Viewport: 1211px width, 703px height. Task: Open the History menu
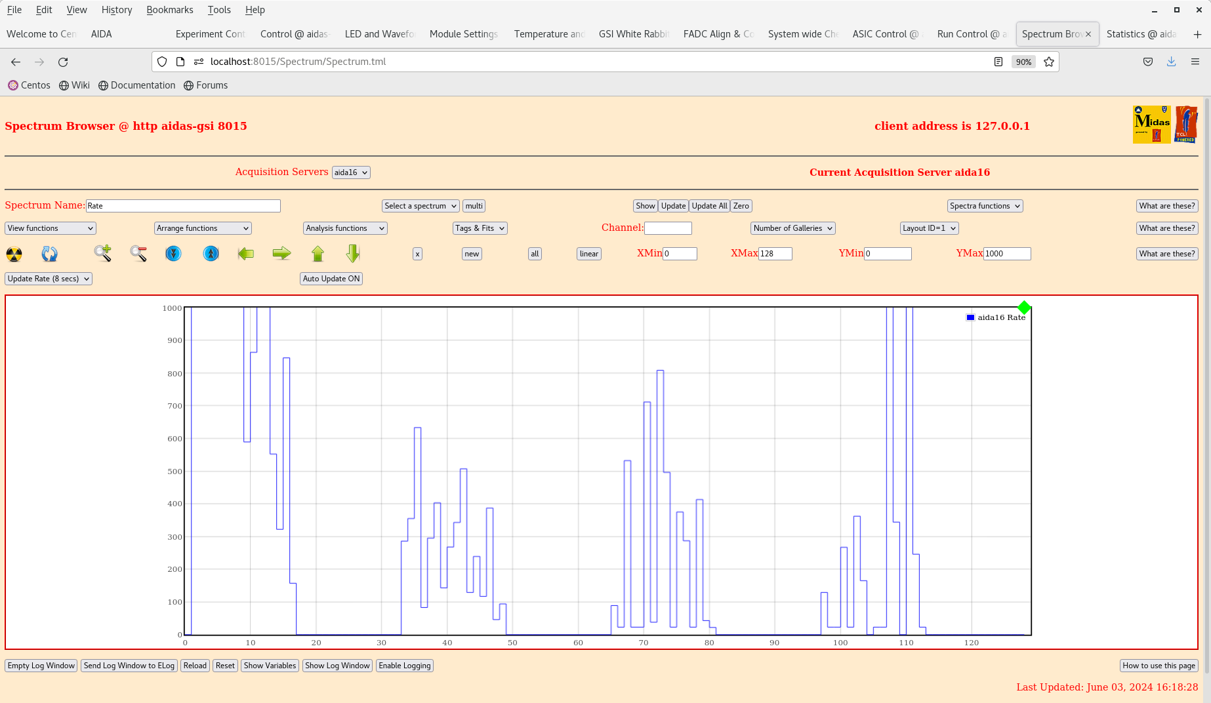117,10
